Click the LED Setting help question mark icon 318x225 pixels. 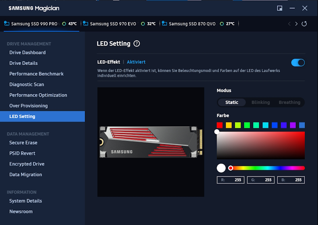(137, 44)
